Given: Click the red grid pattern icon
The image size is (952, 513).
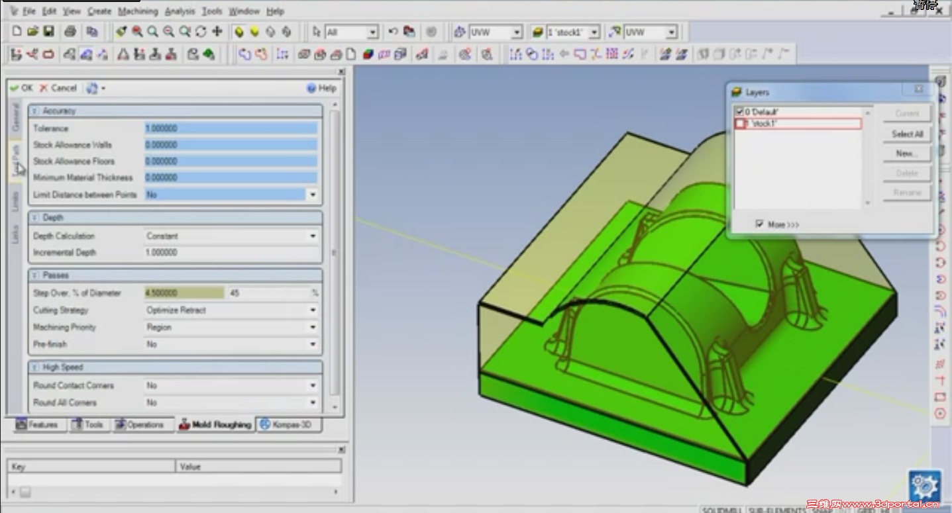Looking at the screenshot, I should point(611,54).
